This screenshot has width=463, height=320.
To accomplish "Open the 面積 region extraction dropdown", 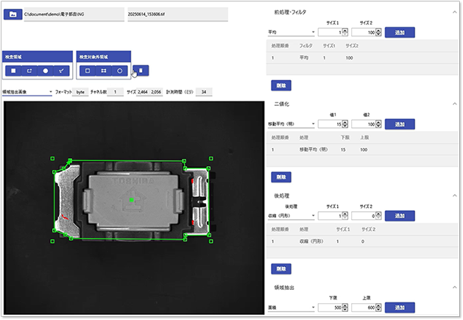I will (x=291, y=307).
